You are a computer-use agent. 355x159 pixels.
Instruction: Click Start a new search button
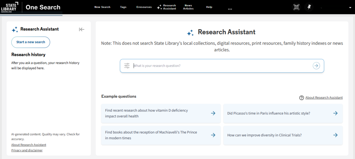click(31, 42)
